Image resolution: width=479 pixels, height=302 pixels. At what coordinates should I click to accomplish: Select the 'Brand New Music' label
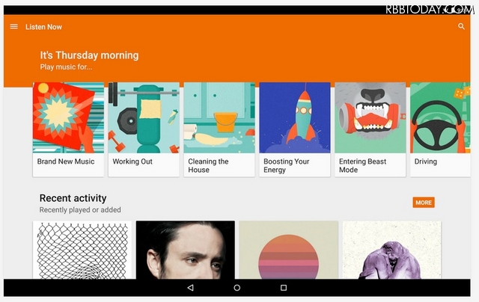pyautogui.click(x=66, y=161)
